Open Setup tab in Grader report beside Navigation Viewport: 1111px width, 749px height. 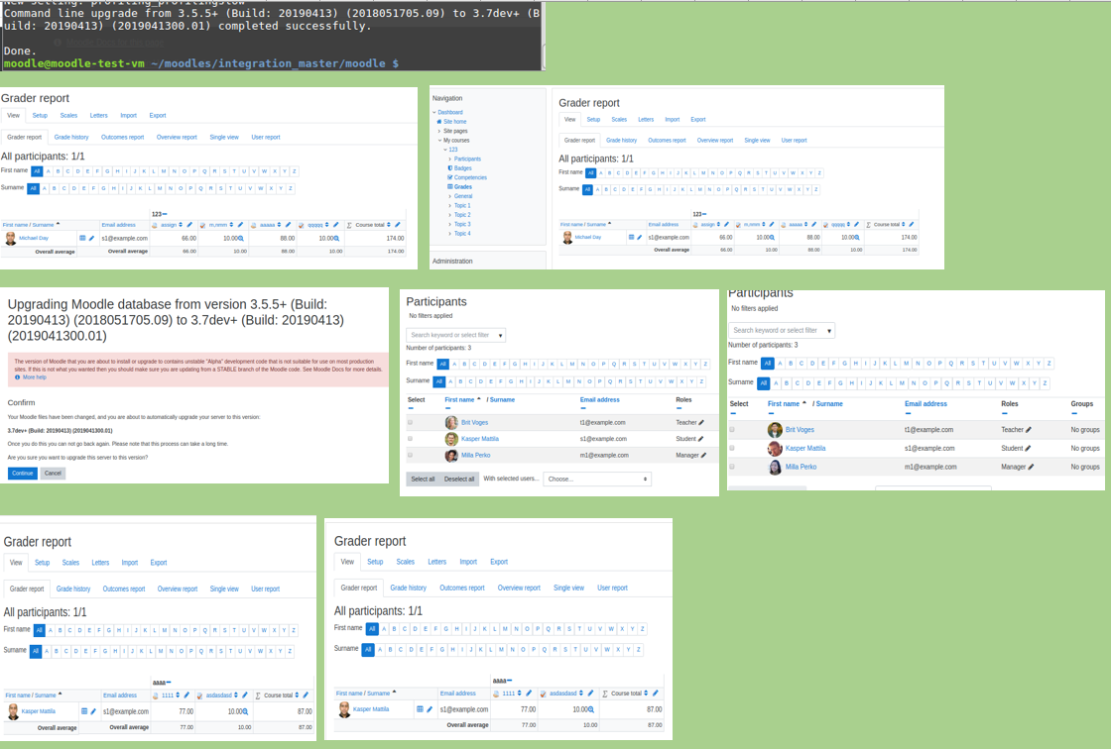[x=594, y=120]
